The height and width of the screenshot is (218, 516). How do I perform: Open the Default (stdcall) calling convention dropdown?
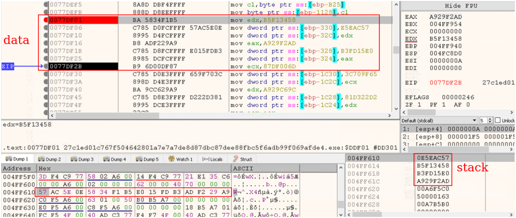[x=439, y=120]
